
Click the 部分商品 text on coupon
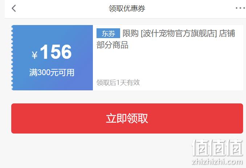[x=112, y=45]
